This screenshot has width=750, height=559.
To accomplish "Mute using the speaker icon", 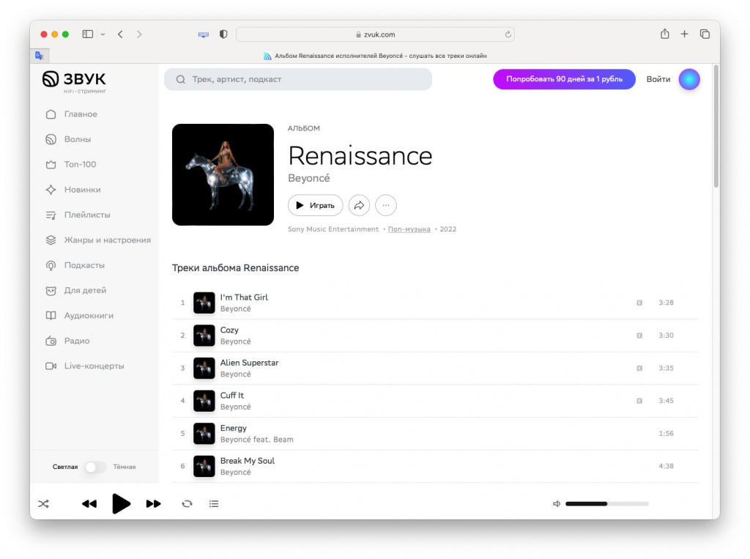I will pyautogui.click(x=557, y=503).
